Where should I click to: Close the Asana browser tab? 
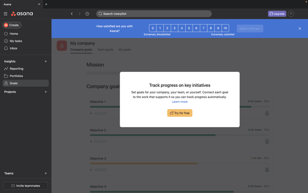39,4
